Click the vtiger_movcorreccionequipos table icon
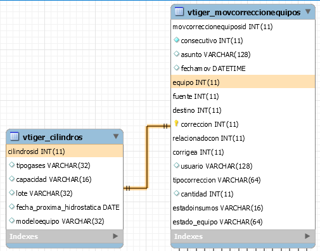Viewport: 320px width, 251px height. (179, 11)
